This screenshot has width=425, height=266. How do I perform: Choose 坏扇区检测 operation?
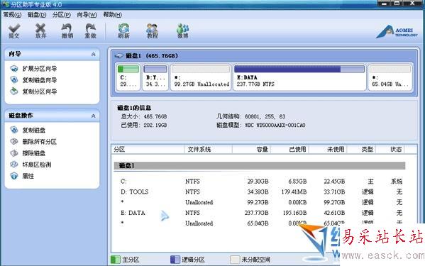37,165
